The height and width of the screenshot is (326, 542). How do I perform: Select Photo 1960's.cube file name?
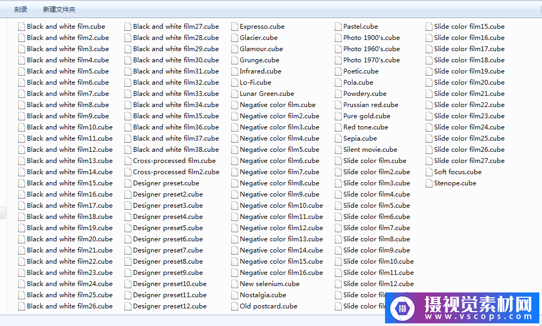click(371, 49)
